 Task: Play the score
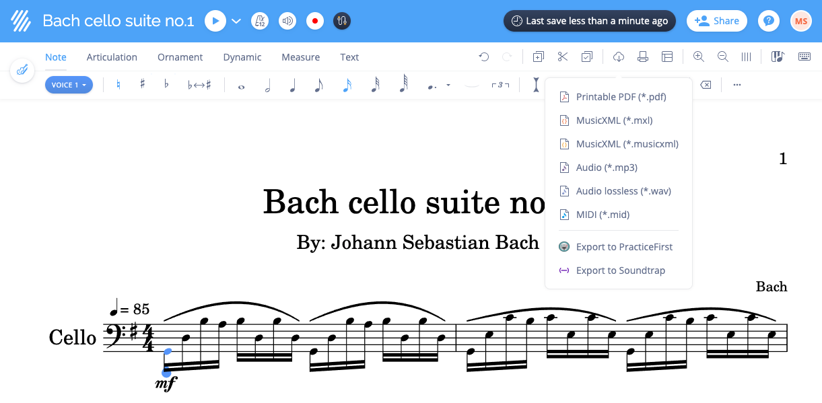pyautogui.click(x=215, y=21)
